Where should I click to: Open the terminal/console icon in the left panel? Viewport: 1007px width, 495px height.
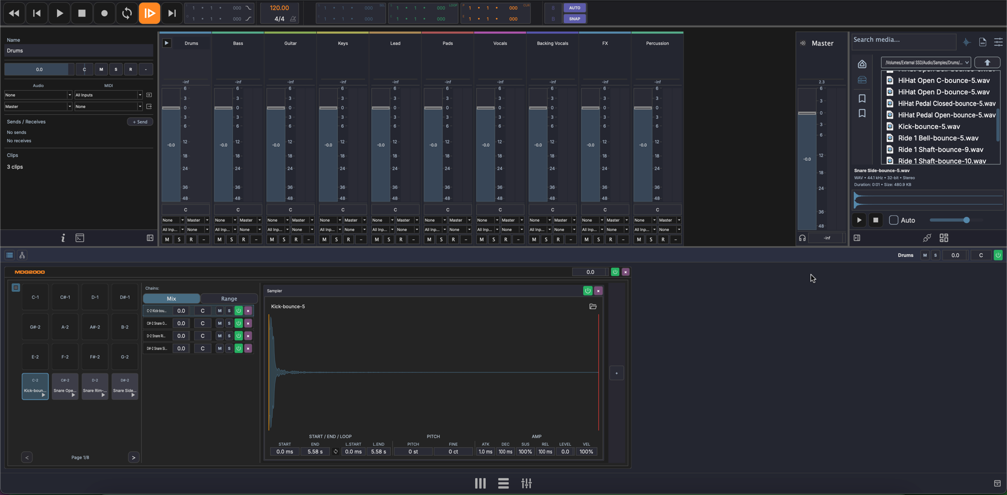click(80, 238)
